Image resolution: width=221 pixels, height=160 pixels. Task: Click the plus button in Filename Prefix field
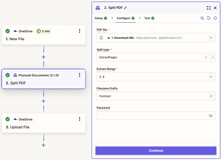[x=211, y=96]
